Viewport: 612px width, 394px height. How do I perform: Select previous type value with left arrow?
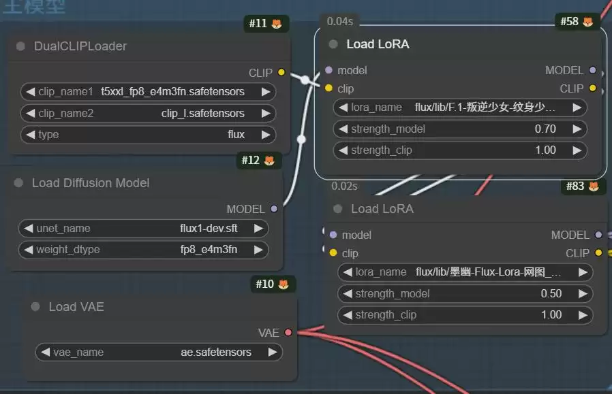pyautogui.click(x=30, y=135)
